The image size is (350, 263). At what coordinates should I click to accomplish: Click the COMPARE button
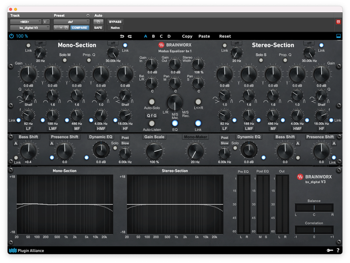tap(79, 28)
